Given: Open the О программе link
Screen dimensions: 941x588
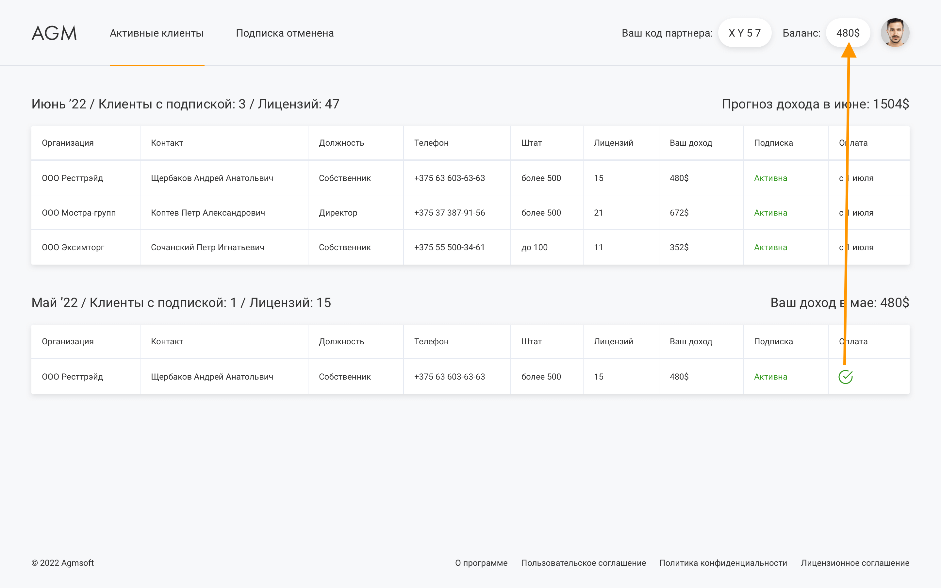Looking at the screenshot, I should tap(481, 563).
